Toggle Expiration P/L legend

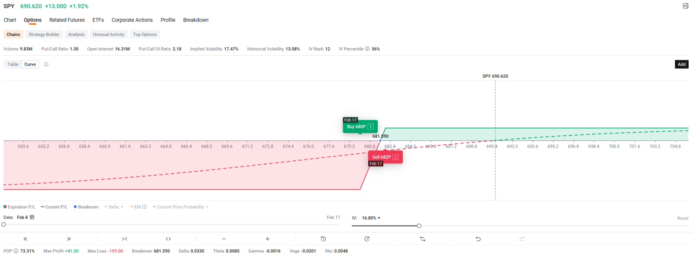click(x=19, y=207)
